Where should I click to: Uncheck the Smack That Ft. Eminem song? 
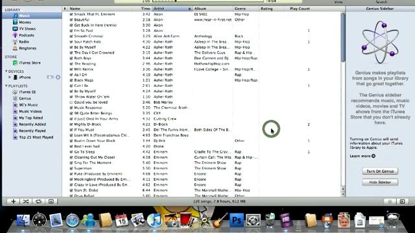[71, 14]
